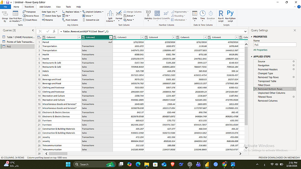
Task: Collapse the Queries pane
Action: coord(33,30)
